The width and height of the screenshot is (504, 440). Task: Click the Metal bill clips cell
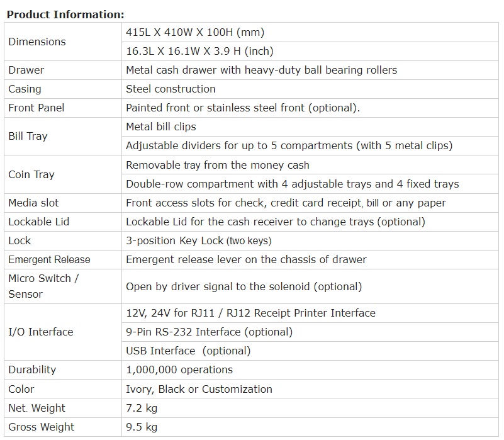(x=161, y=127)
